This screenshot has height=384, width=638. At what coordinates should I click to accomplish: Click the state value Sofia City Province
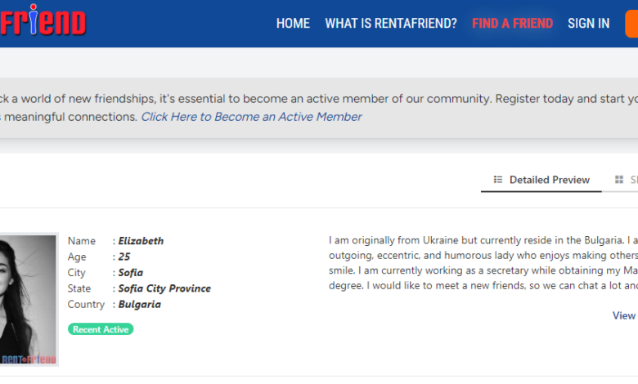tap(164, 288)
